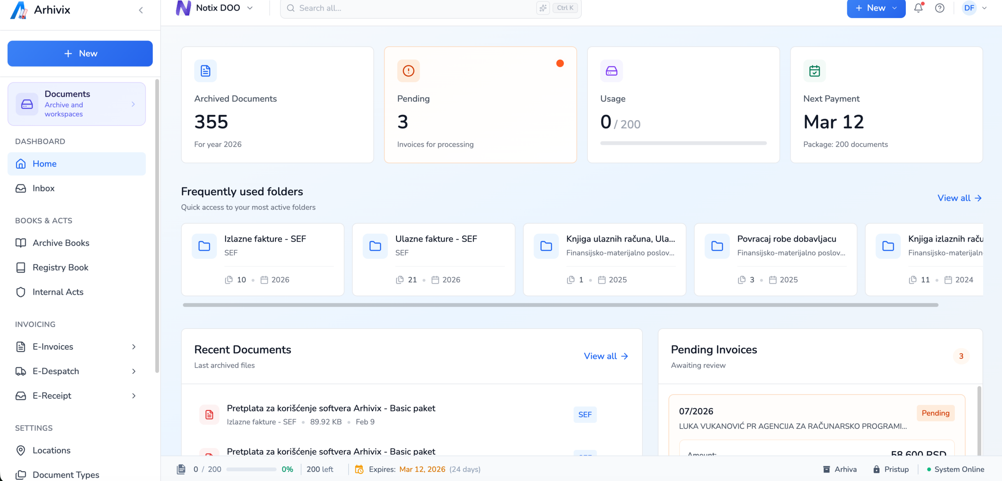Switch to Documents archive and workspaces

[x=76, y=104]
